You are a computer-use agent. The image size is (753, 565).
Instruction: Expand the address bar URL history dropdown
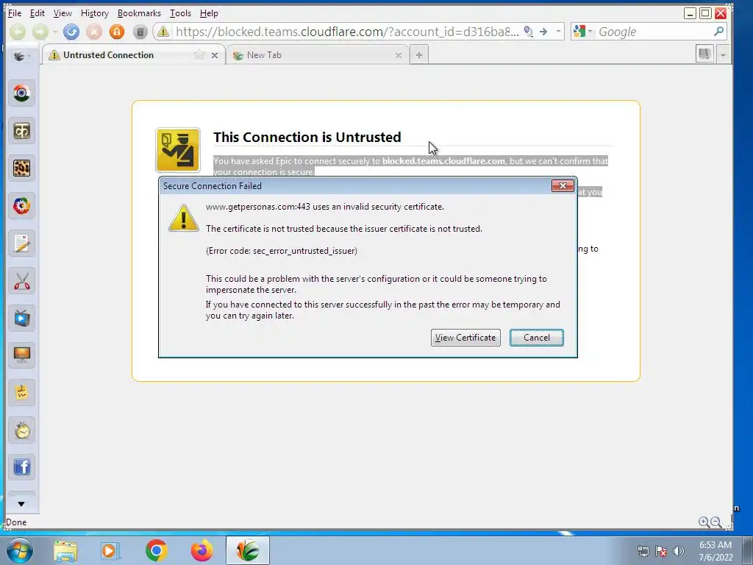click(x=558, y=32)
